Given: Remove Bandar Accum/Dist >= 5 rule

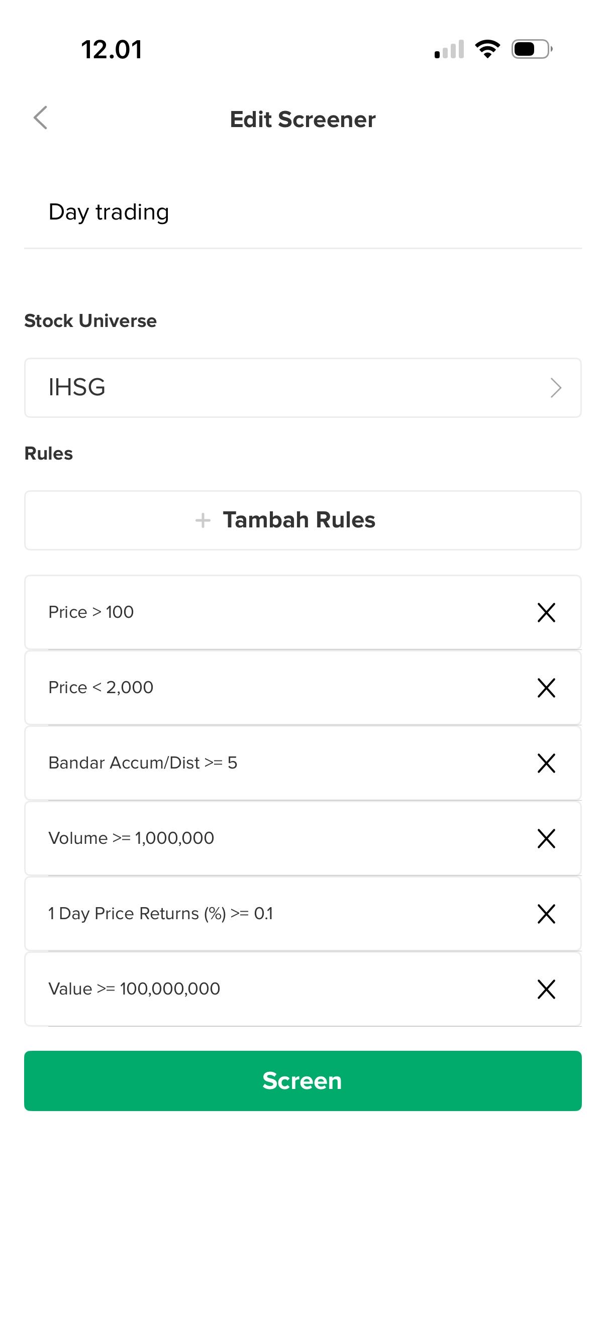Looking at the screenshot, I should click(546, 763).
